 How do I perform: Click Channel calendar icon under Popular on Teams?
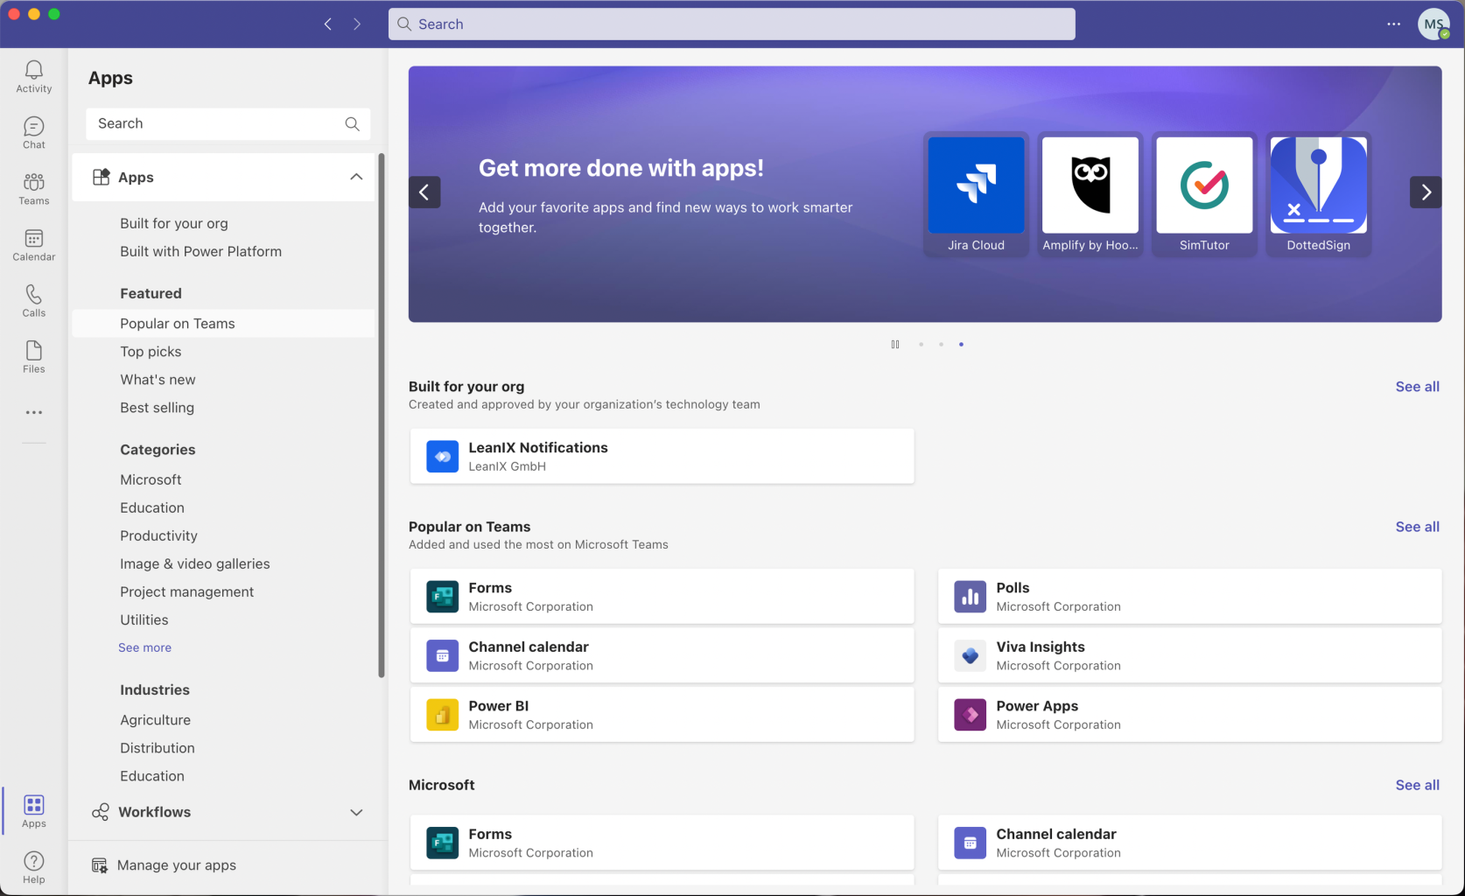click(442, 655)
